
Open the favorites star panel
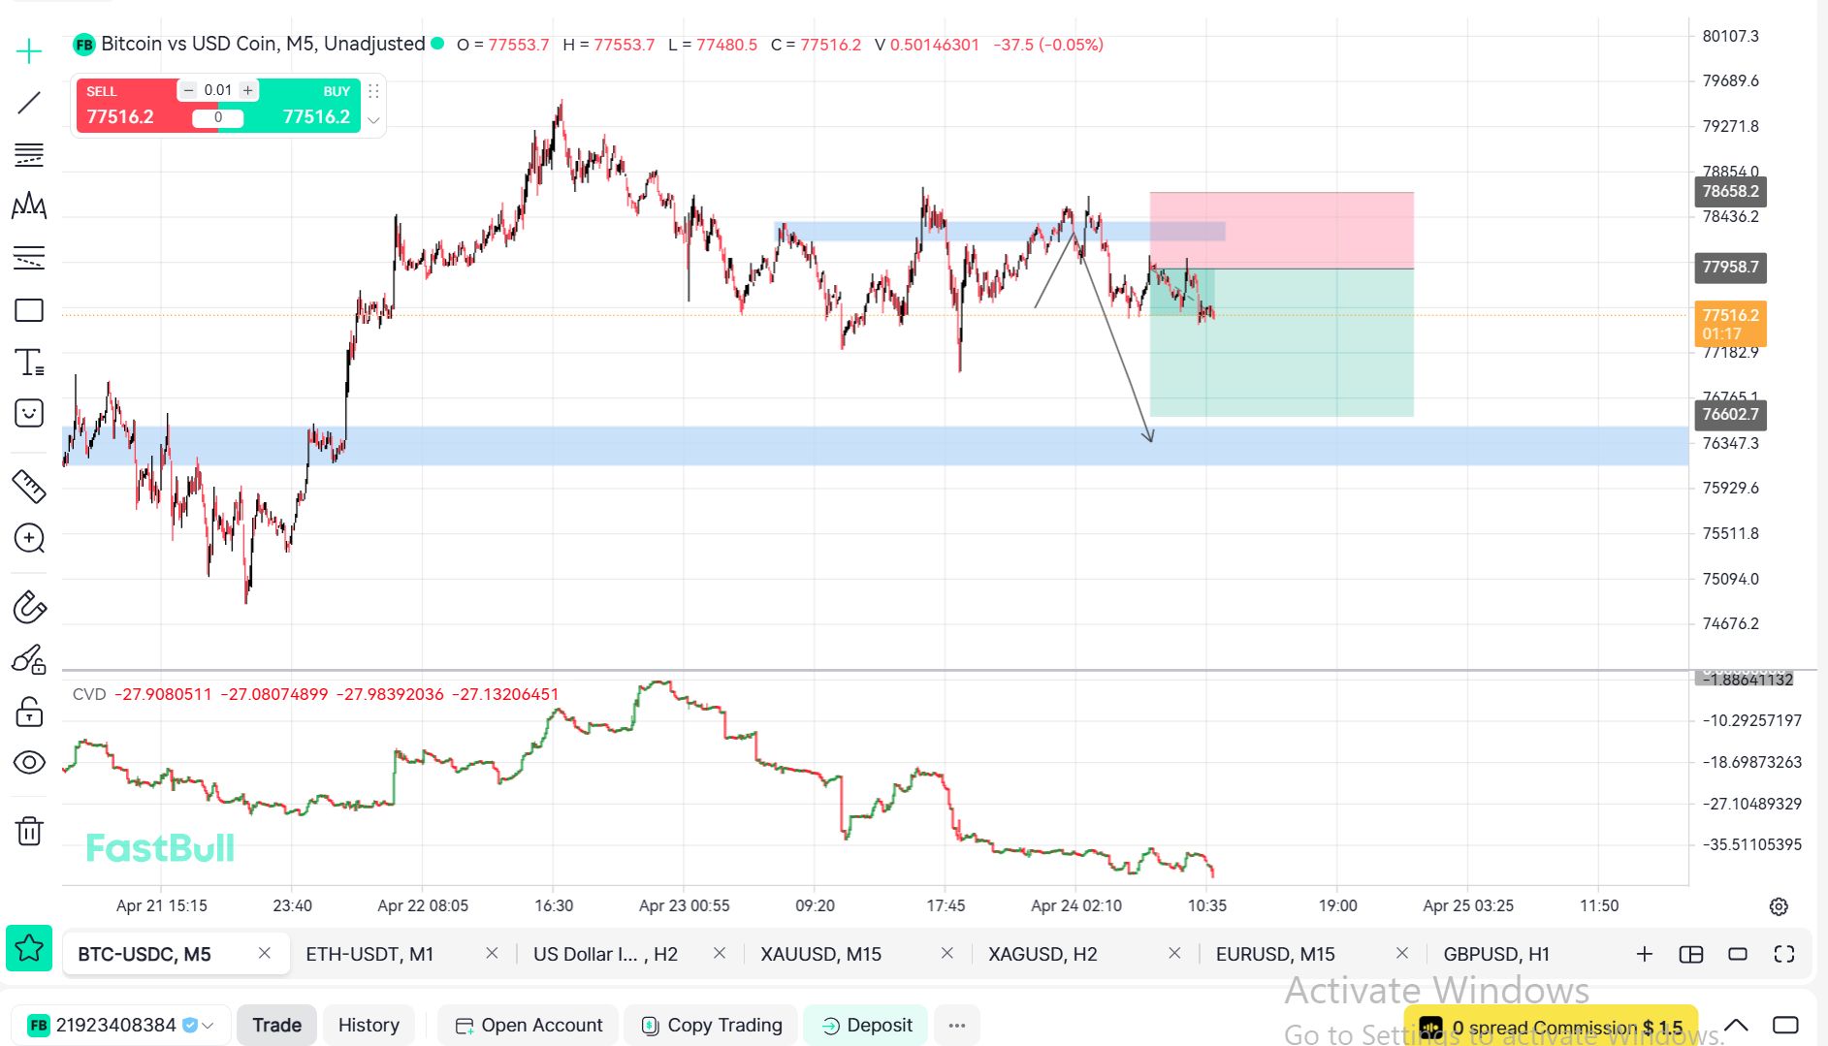coord(29,948)
